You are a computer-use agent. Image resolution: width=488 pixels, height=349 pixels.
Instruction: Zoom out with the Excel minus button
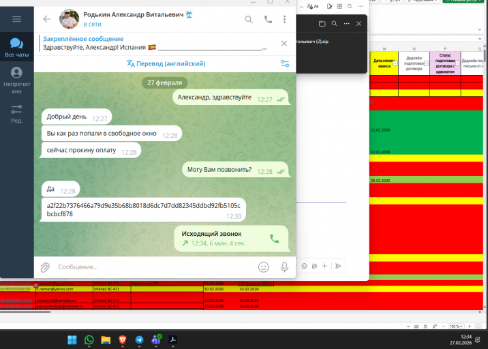[x=444, y=327]
